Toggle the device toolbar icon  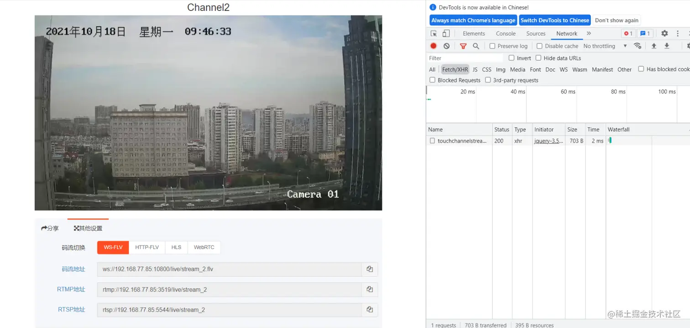click(446, 33)
